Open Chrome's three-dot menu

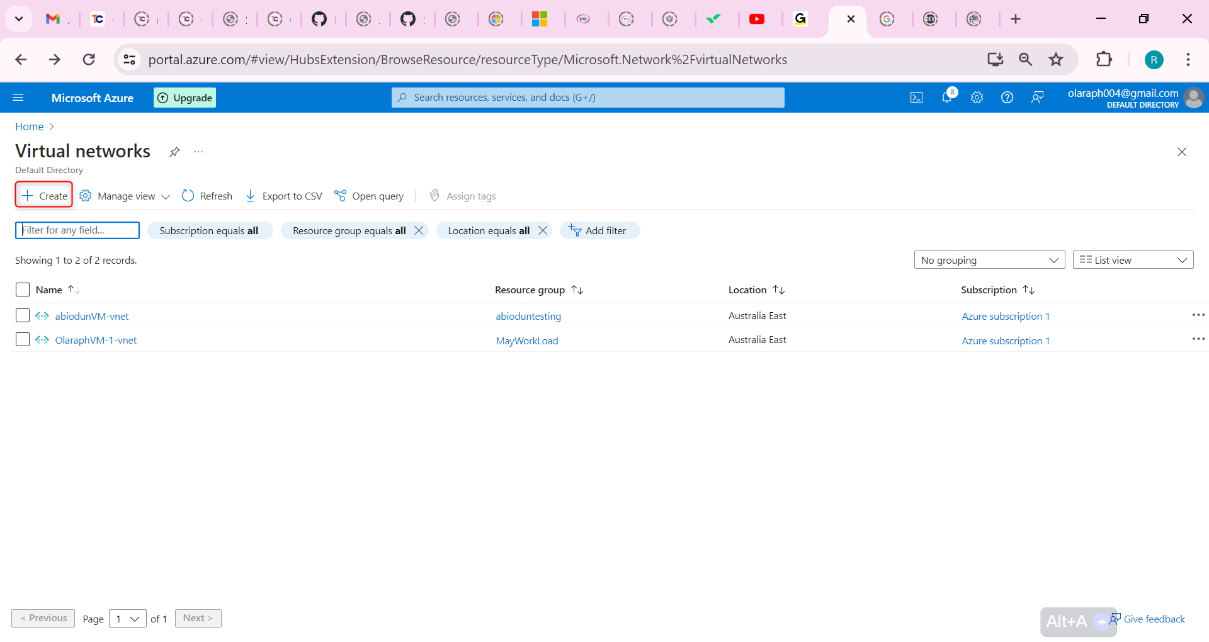point(1188,59)
